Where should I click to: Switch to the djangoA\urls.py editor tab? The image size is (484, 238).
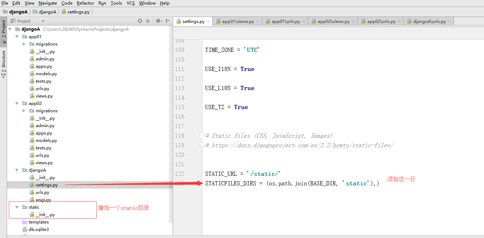click(429, 21)
